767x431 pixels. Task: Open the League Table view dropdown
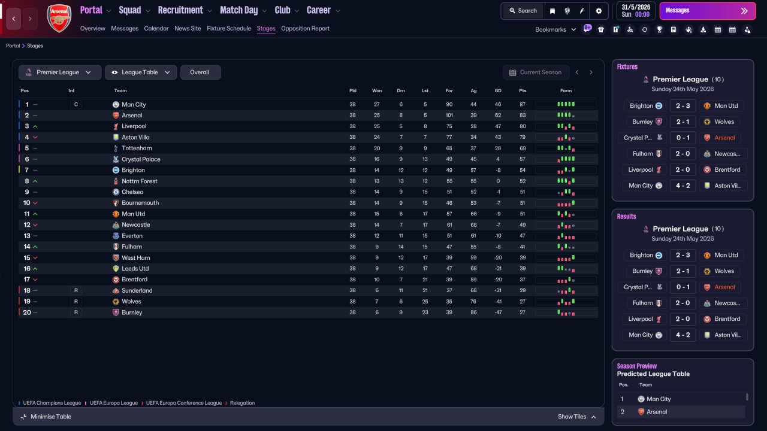(x=141, y=72)
